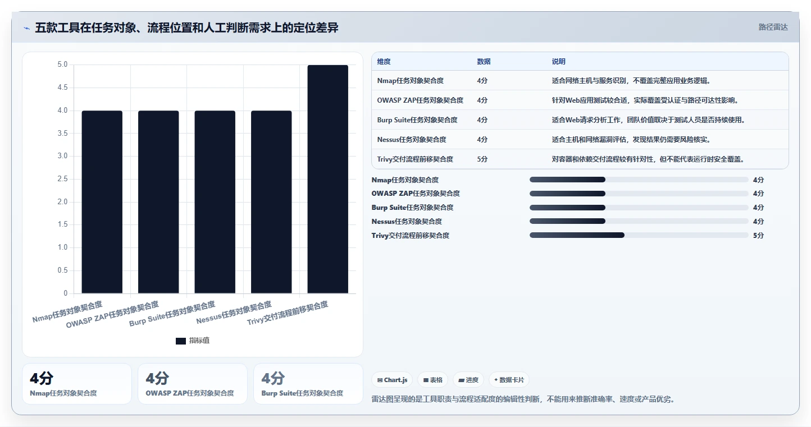Viewport: 811px width, 427px height.
Task: Select the OWASP ZAP任务对象契合度 table cell
Action: pos(421,100)
